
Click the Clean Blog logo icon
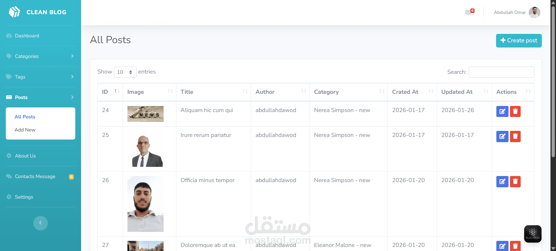pyautogui.click(x=14, y=12)
